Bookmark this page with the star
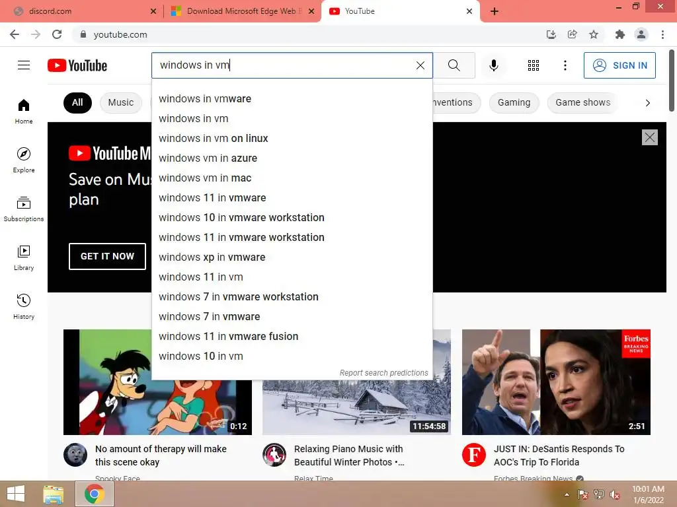The height and width of the screenshot is (507, 677). (x=594, y=34)
